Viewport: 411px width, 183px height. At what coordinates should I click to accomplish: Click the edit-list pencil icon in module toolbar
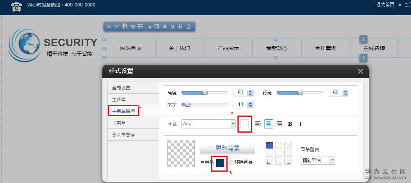coord(133,27)
